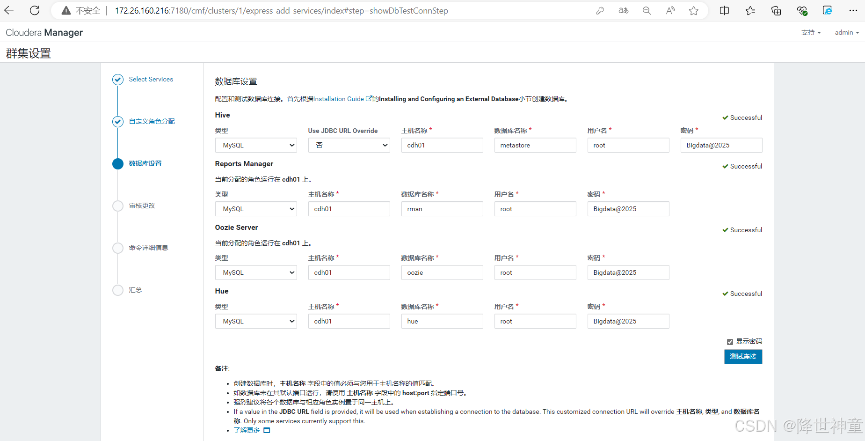The image size is (865, 441).
Task: Click Hive 主机名称 field cdh01
Action: pyautogui.click(x=442, y=145)
